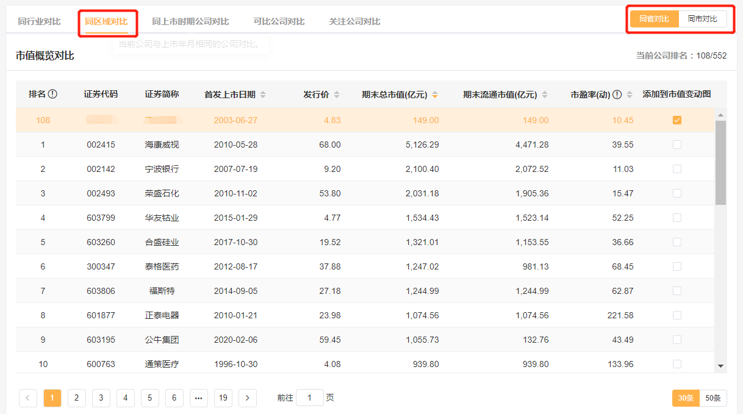Sort by 期末总市值(亿元) arrows
Image resolution: width=743 pixels, height=414 pixels.
click(435, 95)
